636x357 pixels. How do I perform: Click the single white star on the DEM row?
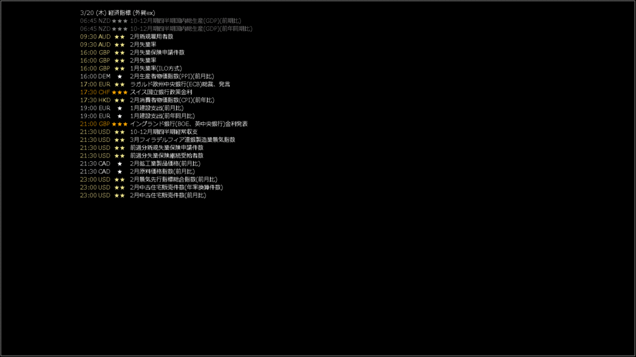pyautogui.click(x=120, y=76)
